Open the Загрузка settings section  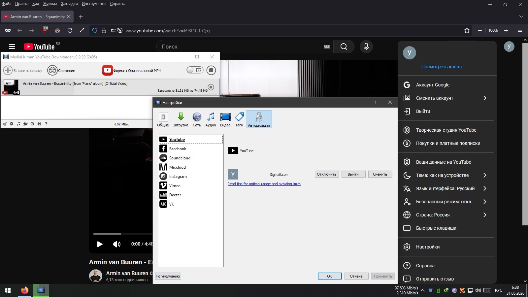(x=181, y=119)
